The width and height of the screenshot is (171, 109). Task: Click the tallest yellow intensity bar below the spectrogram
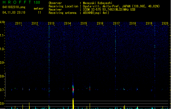tap(73, 104)
